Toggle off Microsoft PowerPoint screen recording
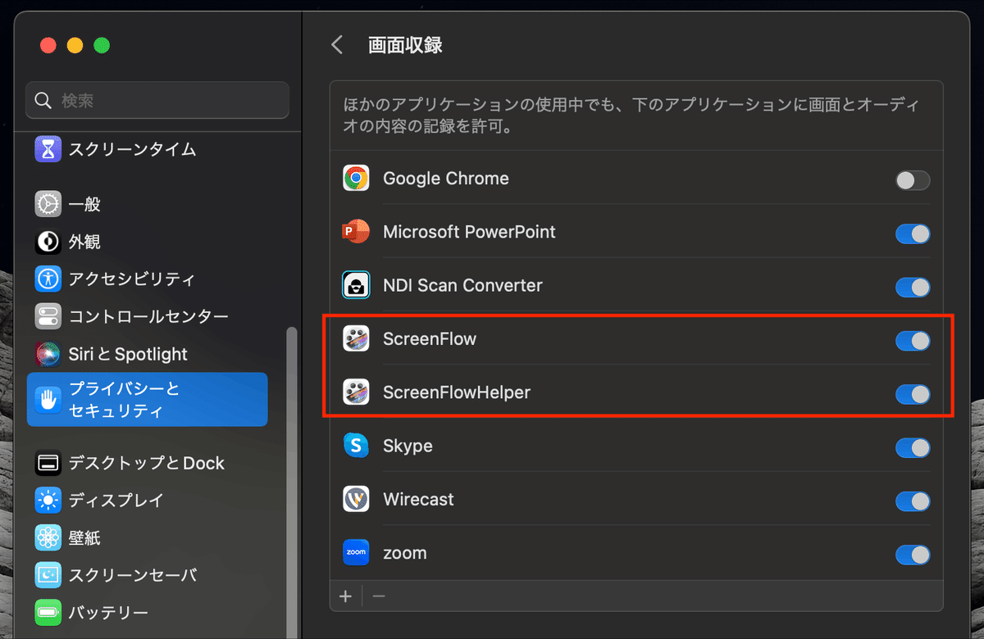The width and height of the screenshot is (984, 639). point(913,233)
